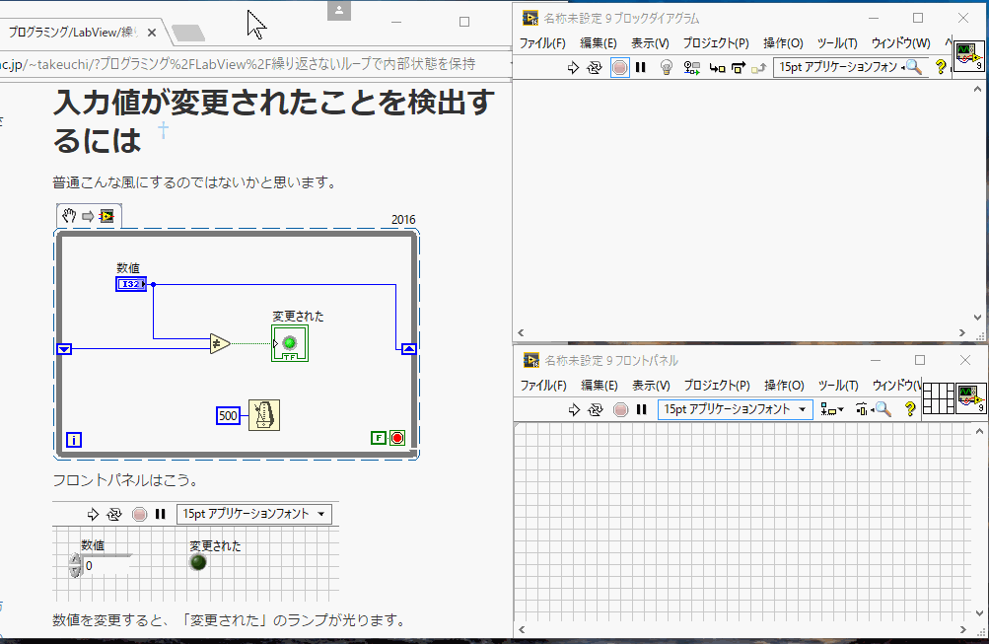Toggle Highlight Execution lightbulb

(667, 67)
